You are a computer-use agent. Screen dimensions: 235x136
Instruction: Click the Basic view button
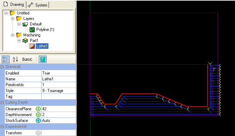[x=27, y=59]
